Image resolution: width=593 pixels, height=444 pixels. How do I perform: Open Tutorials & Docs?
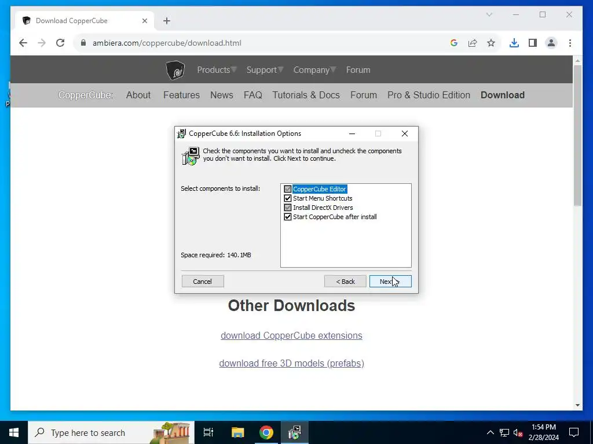[x=306, y=95]
